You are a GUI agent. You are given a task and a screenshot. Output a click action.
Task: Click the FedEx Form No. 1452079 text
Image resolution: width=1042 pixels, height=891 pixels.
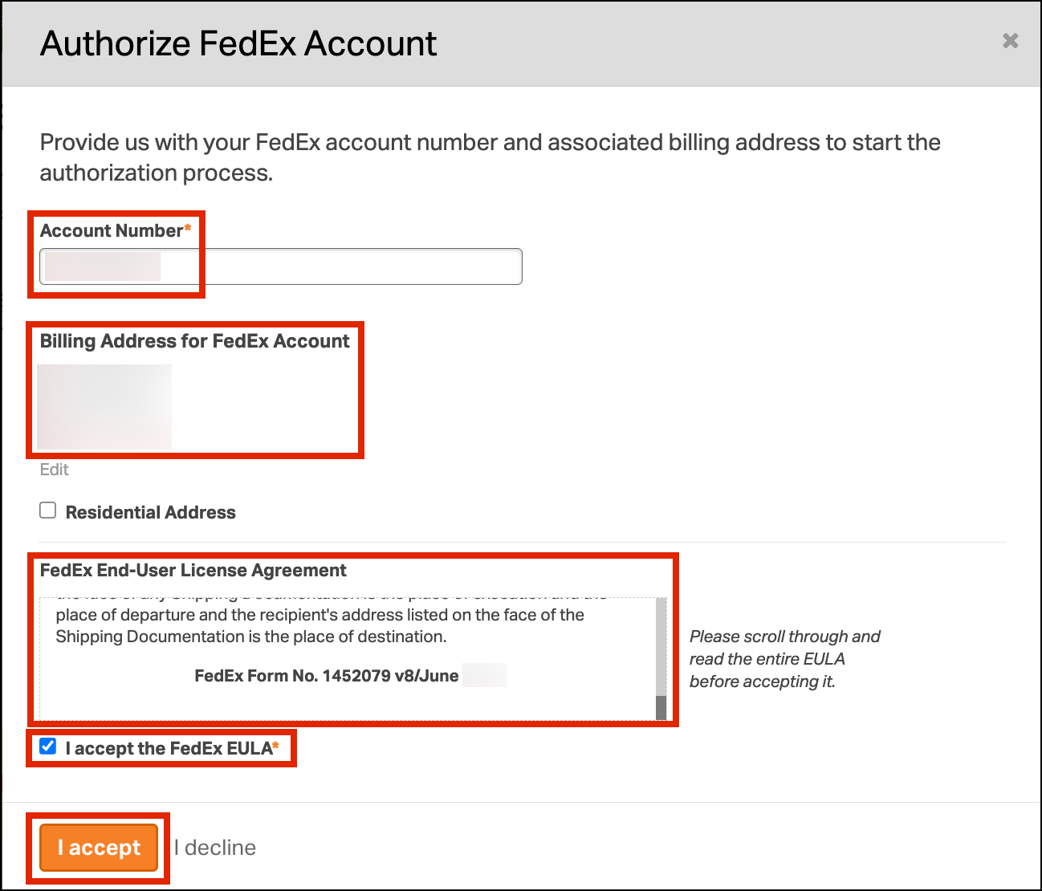click(x=327, y=676)
